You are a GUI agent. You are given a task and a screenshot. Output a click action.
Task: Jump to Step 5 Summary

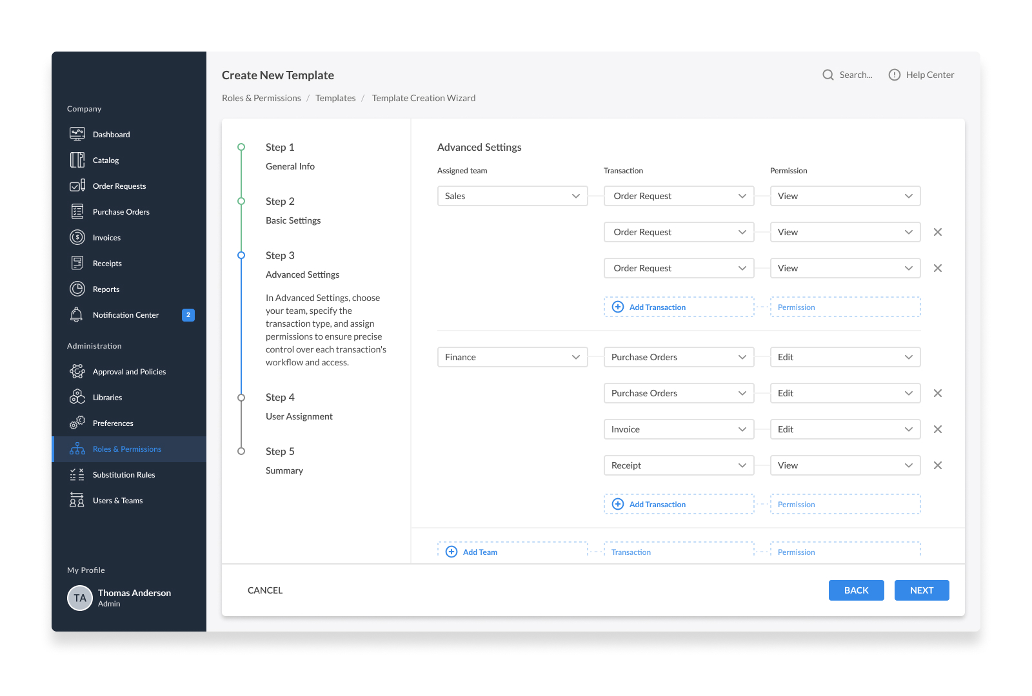[x=284, y=461]
